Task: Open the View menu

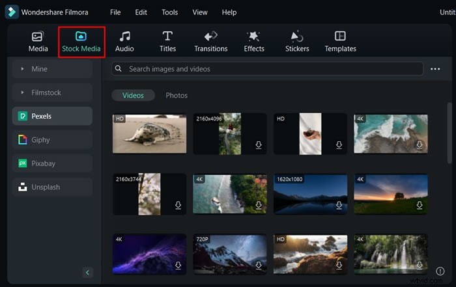Action: (200, 12)
